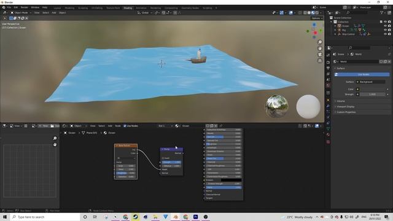Select solid viewport shading sphere

309,12
